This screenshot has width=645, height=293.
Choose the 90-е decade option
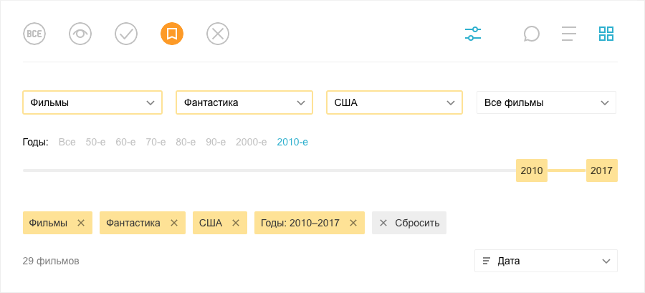[216, 142]
